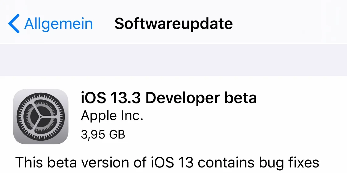Viewport: 347px width, 173px height.
Task: Tap the center hub of the gear icon
Action: pyautogui.click(x=41, y=117)
